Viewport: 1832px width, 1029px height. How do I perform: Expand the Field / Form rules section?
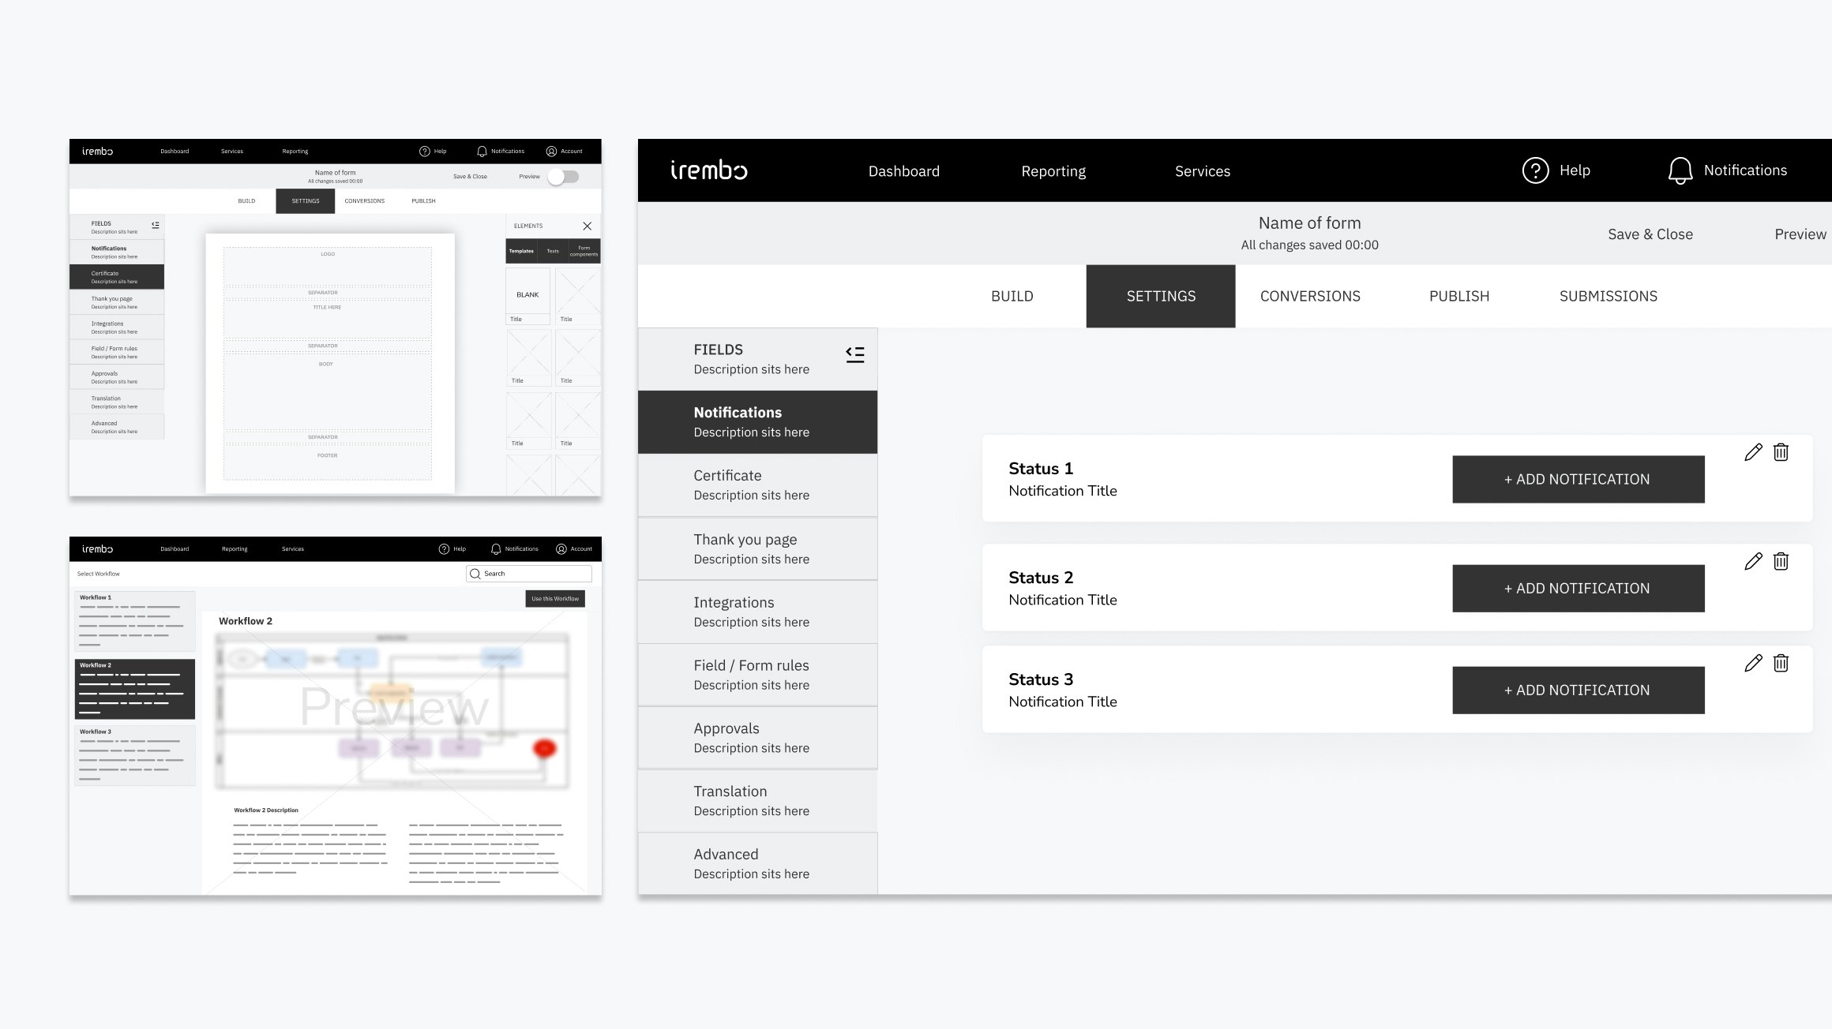pyautogui.click(x=757, y=673)
